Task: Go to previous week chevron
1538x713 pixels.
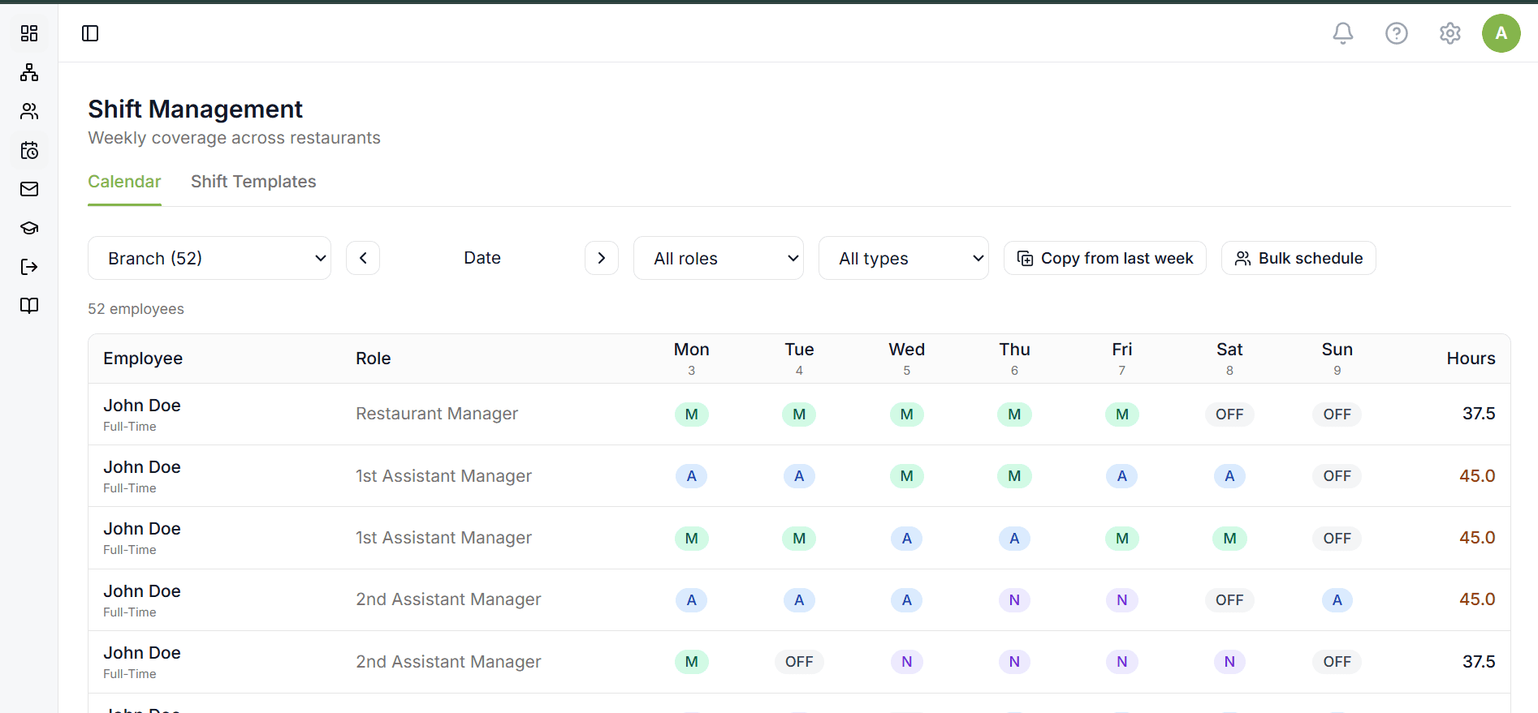Action: pyautogui.click(x=363, y=258)
